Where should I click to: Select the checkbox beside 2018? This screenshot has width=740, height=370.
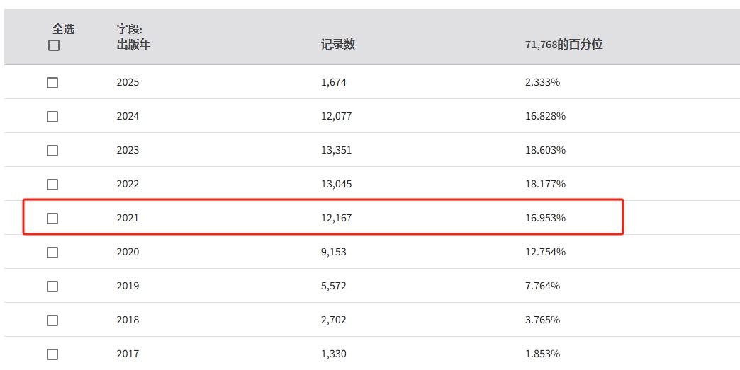tap(52, 320)
